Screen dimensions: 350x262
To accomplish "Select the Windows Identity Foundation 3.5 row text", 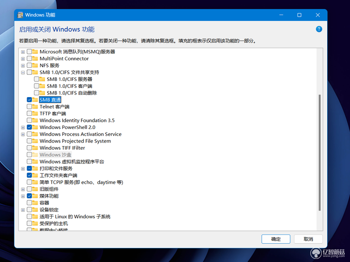I will [77, 120].
